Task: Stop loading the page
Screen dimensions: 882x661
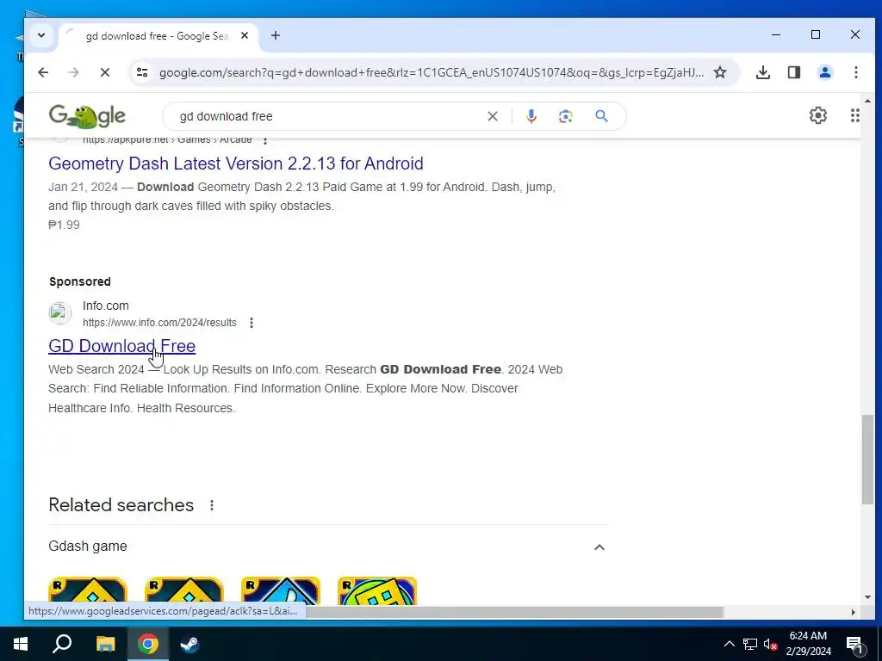Action: [104, 72]
